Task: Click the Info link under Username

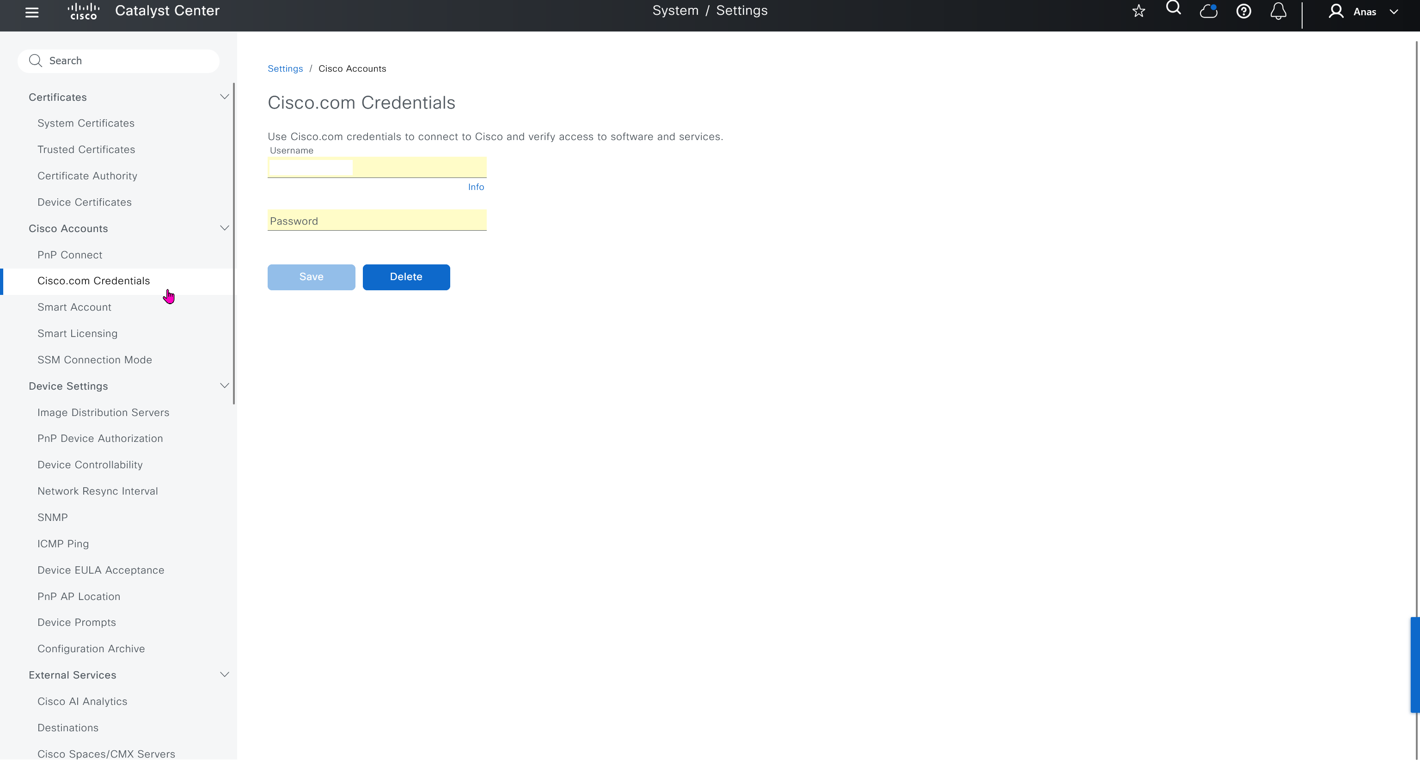Action: click(x=476, y=187)
